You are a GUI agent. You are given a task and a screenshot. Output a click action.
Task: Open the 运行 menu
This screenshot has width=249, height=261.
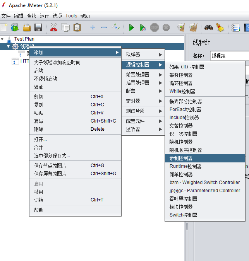tap(44, 16)
